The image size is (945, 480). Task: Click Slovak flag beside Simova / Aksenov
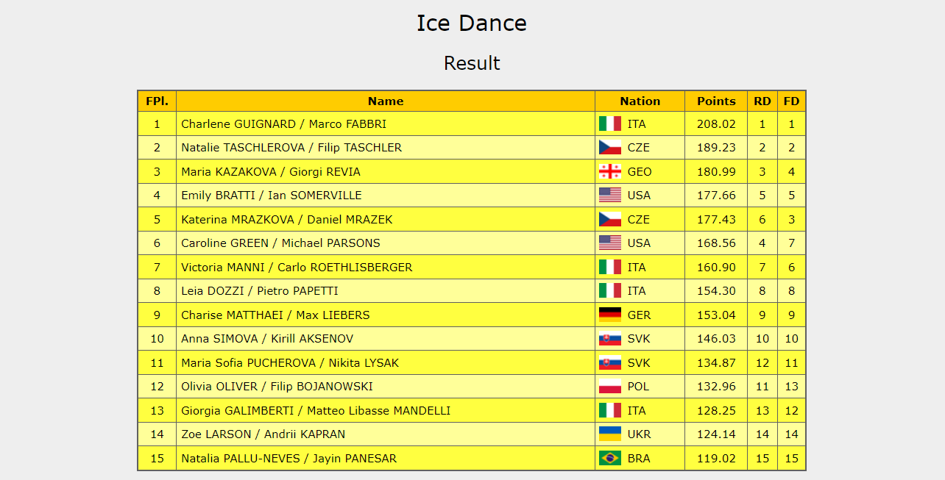(x=610, y=339)
